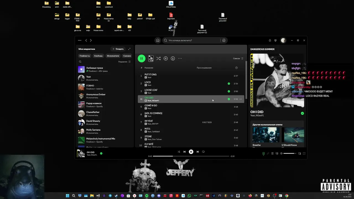The image size is (354, 199).
Task: Sort by duration clock column header
Action: pos(236,68)
